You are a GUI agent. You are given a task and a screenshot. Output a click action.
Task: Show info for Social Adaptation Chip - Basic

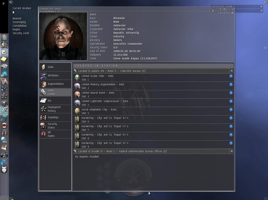[x=231, y=110]
